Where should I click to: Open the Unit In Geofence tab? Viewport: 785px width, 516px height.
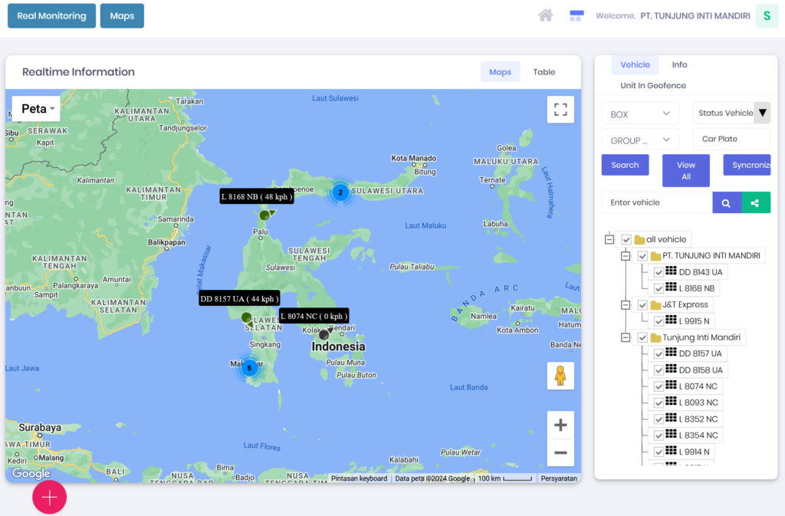[653, 86]
